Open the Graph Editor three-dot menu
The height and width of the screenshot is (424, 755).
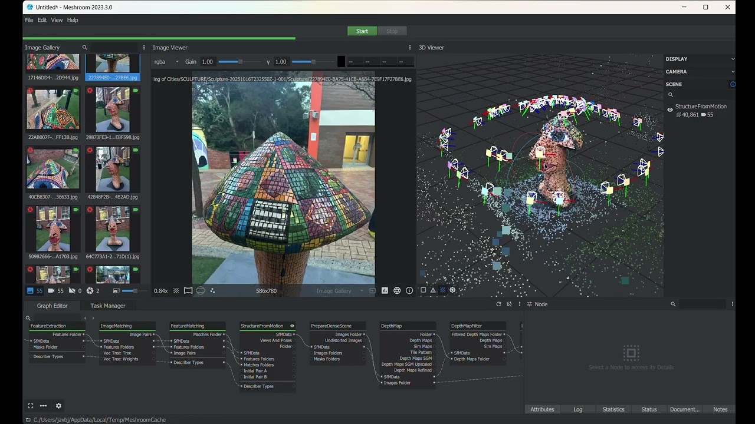pyautogui.click(x=519, y=304)
